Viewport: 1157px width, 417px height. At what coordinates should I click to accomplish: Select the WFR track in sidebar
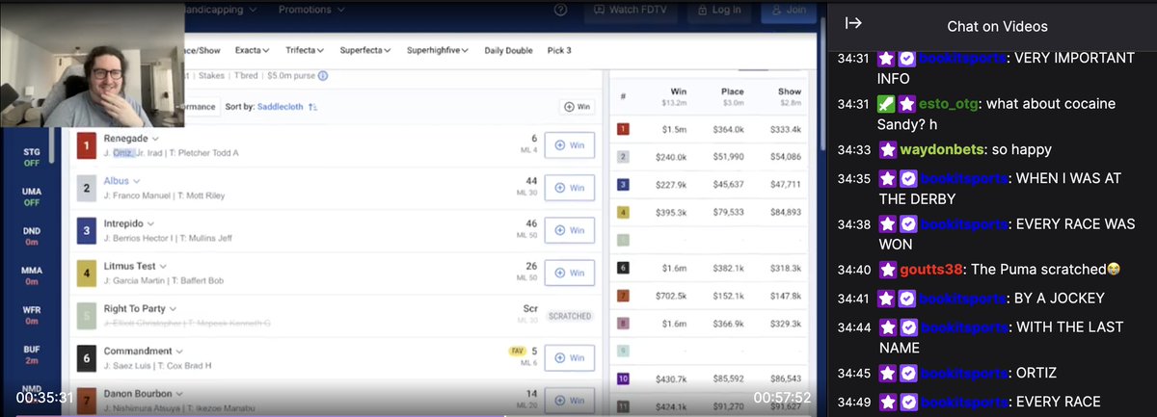pyautogui.click(x=32, y=315)
